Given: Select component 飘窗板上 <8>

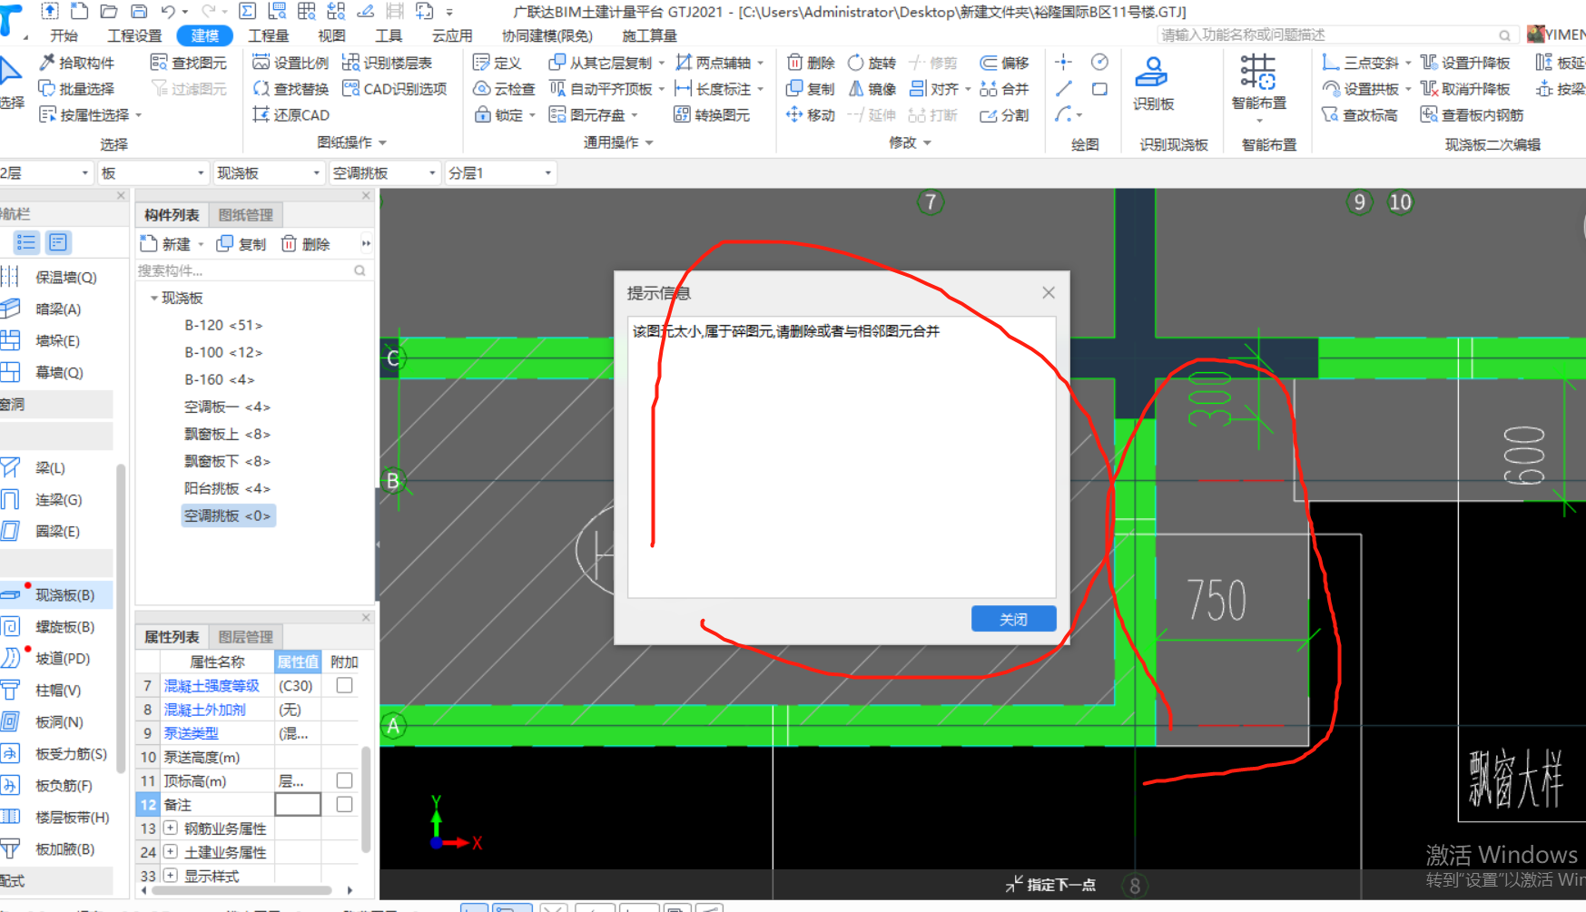Looking at the screenshot, I should pos(227,434).
